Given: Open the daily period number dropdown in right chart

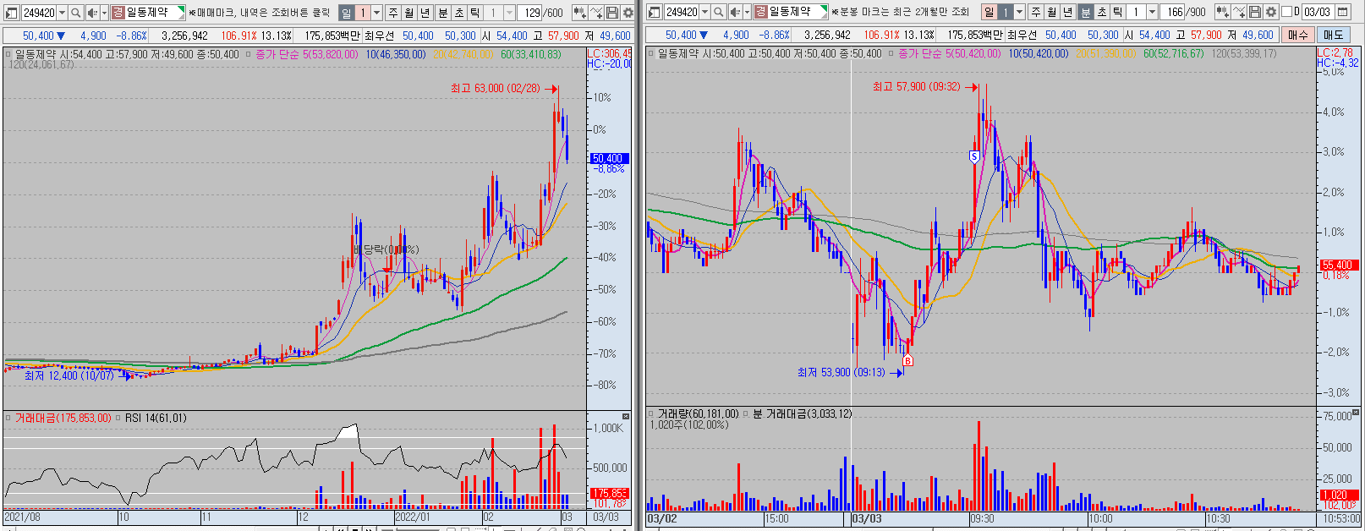Looking at the screenshot, I should [1019, 13].
